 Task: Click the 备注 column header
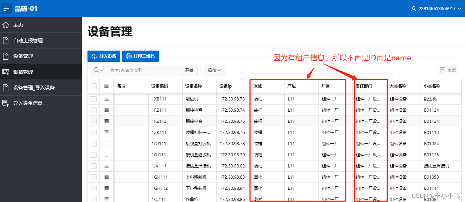131,86
